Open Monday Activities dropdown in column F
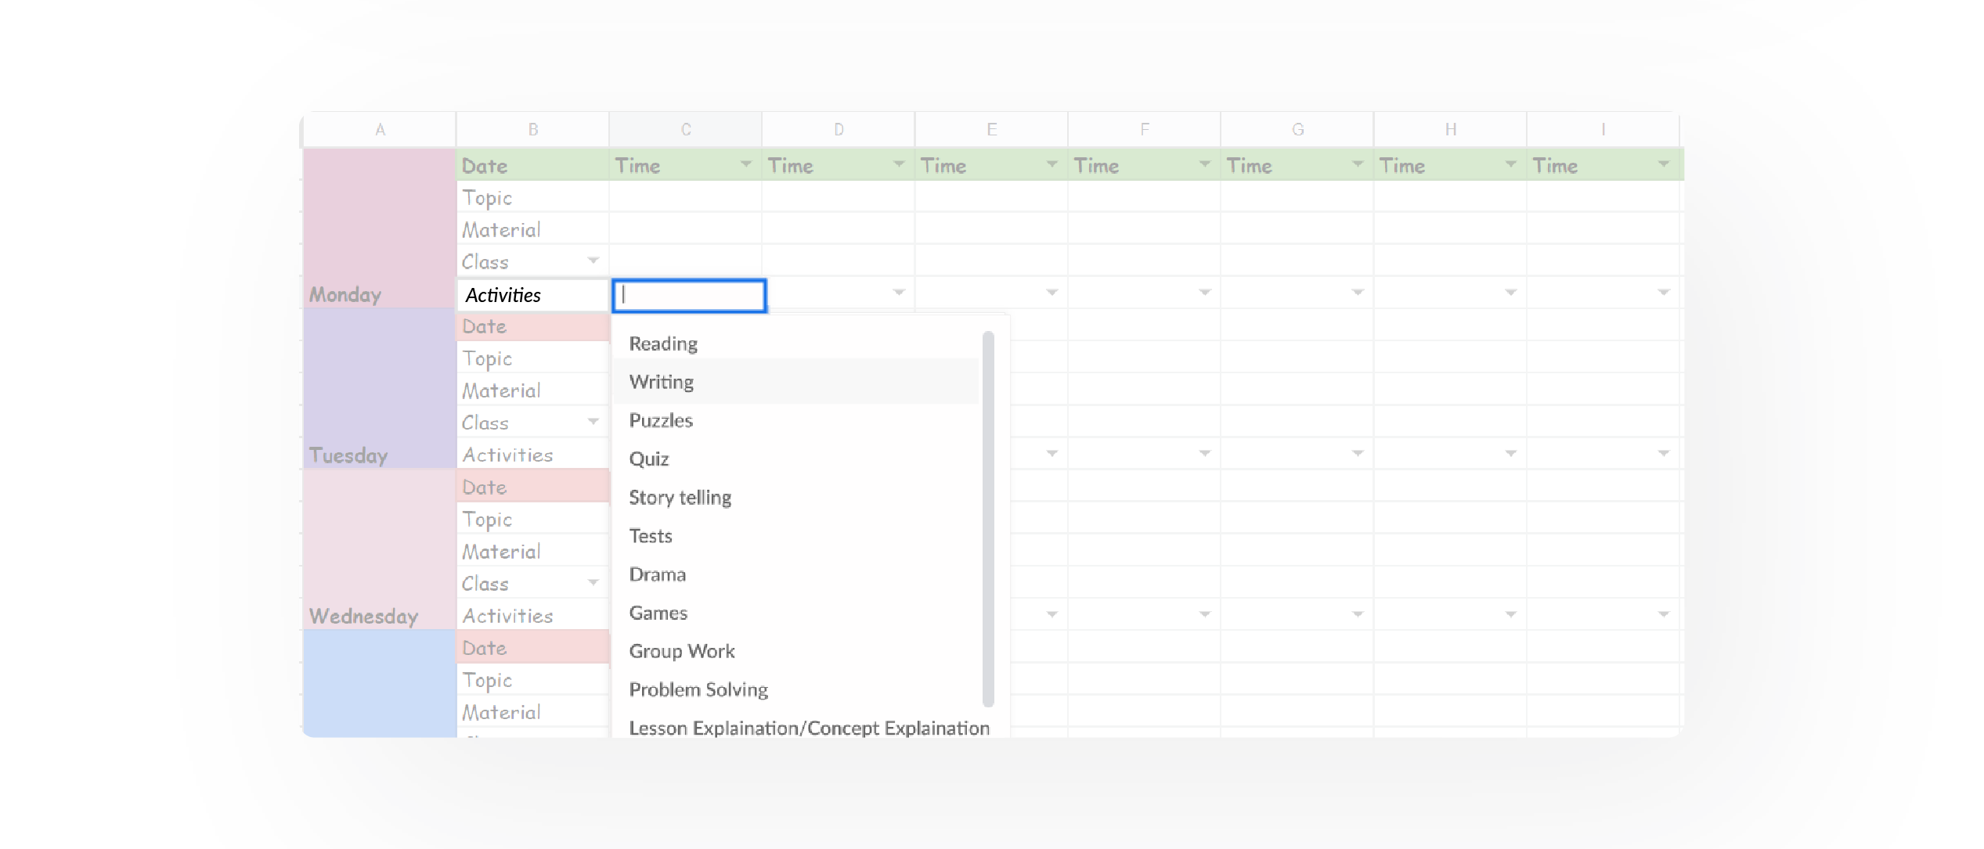 pos(1205,293)
